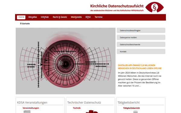
Task: Expand the Infothek menu
Action: pyautogui.click(x=45, y=17)
